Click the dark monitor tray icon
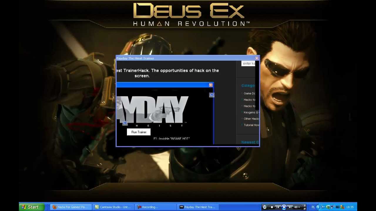Image resolution: width=376 pixels, height=211 pixels. point(338,207)
